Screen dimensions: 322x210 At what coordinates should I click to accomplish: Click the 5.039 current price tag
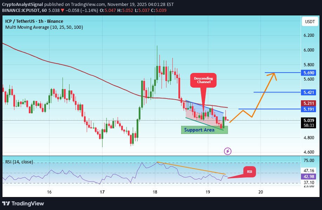click(308, 120)
